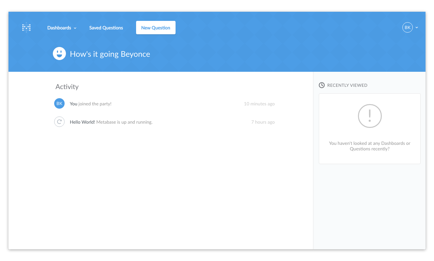
Task: Go to Saved Questions
Action: pos(106,28)
